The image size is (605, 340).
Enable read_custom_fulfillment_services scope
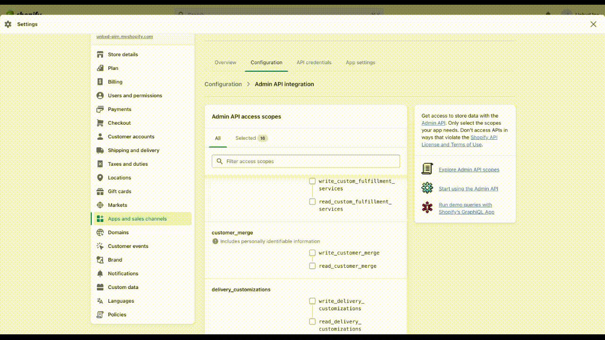pos(312,202)
